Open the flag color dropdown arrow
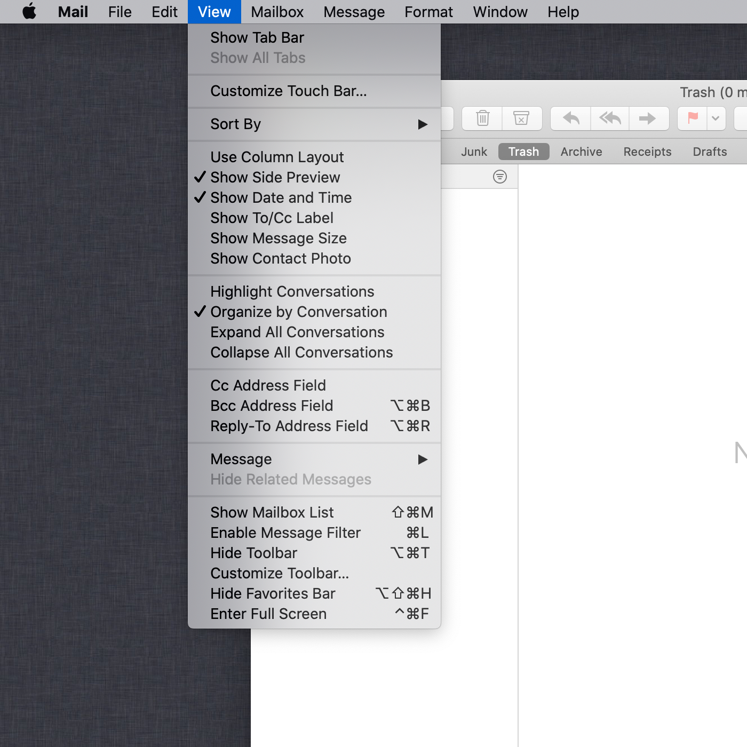The height and width of the screenshot is (747, 747). [716, 118]
